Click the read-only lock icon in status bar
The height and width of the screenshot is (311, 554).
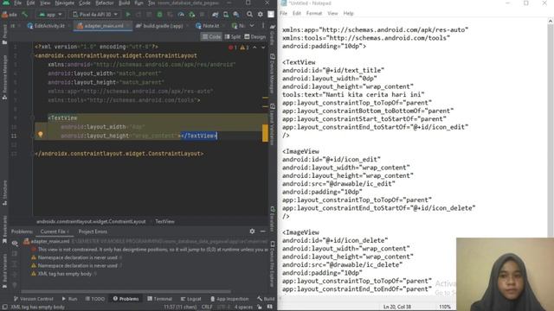260,308
